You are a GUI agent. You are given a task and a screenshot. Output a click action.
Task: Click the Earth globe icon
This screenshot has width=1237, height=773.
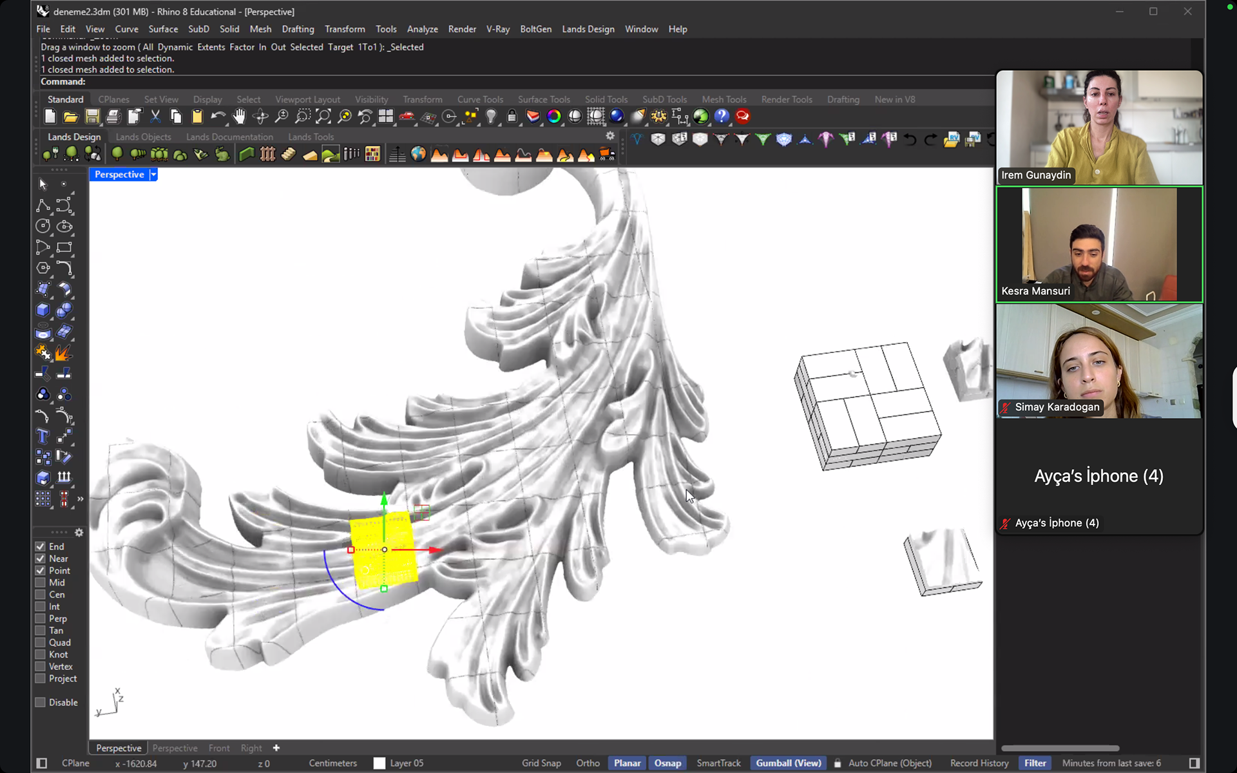[418, 155]
